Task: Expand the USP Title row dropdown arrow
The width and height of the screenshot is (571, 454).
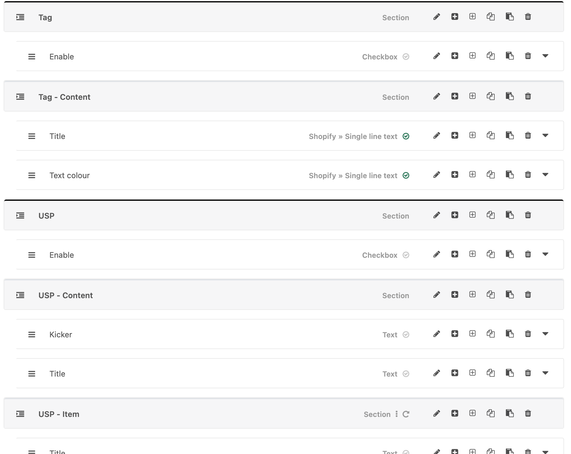Action: 545,373
